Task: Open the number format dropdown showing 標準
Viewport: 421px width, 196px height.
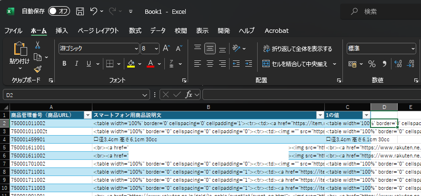Action: (413, 49)
